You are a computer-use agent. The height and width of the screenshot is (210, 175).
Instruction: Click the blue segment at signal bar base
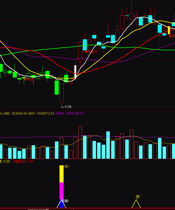tap(61, 205)
